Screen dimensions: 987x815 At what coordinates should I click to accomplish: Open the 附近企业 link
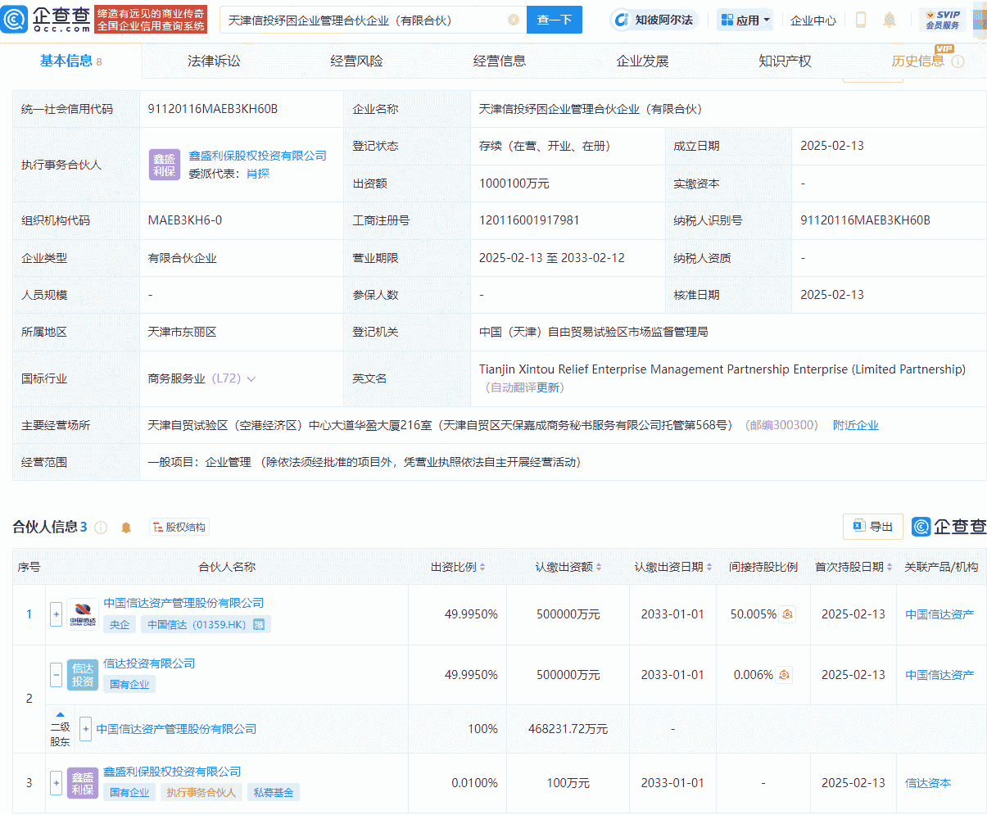855,424
